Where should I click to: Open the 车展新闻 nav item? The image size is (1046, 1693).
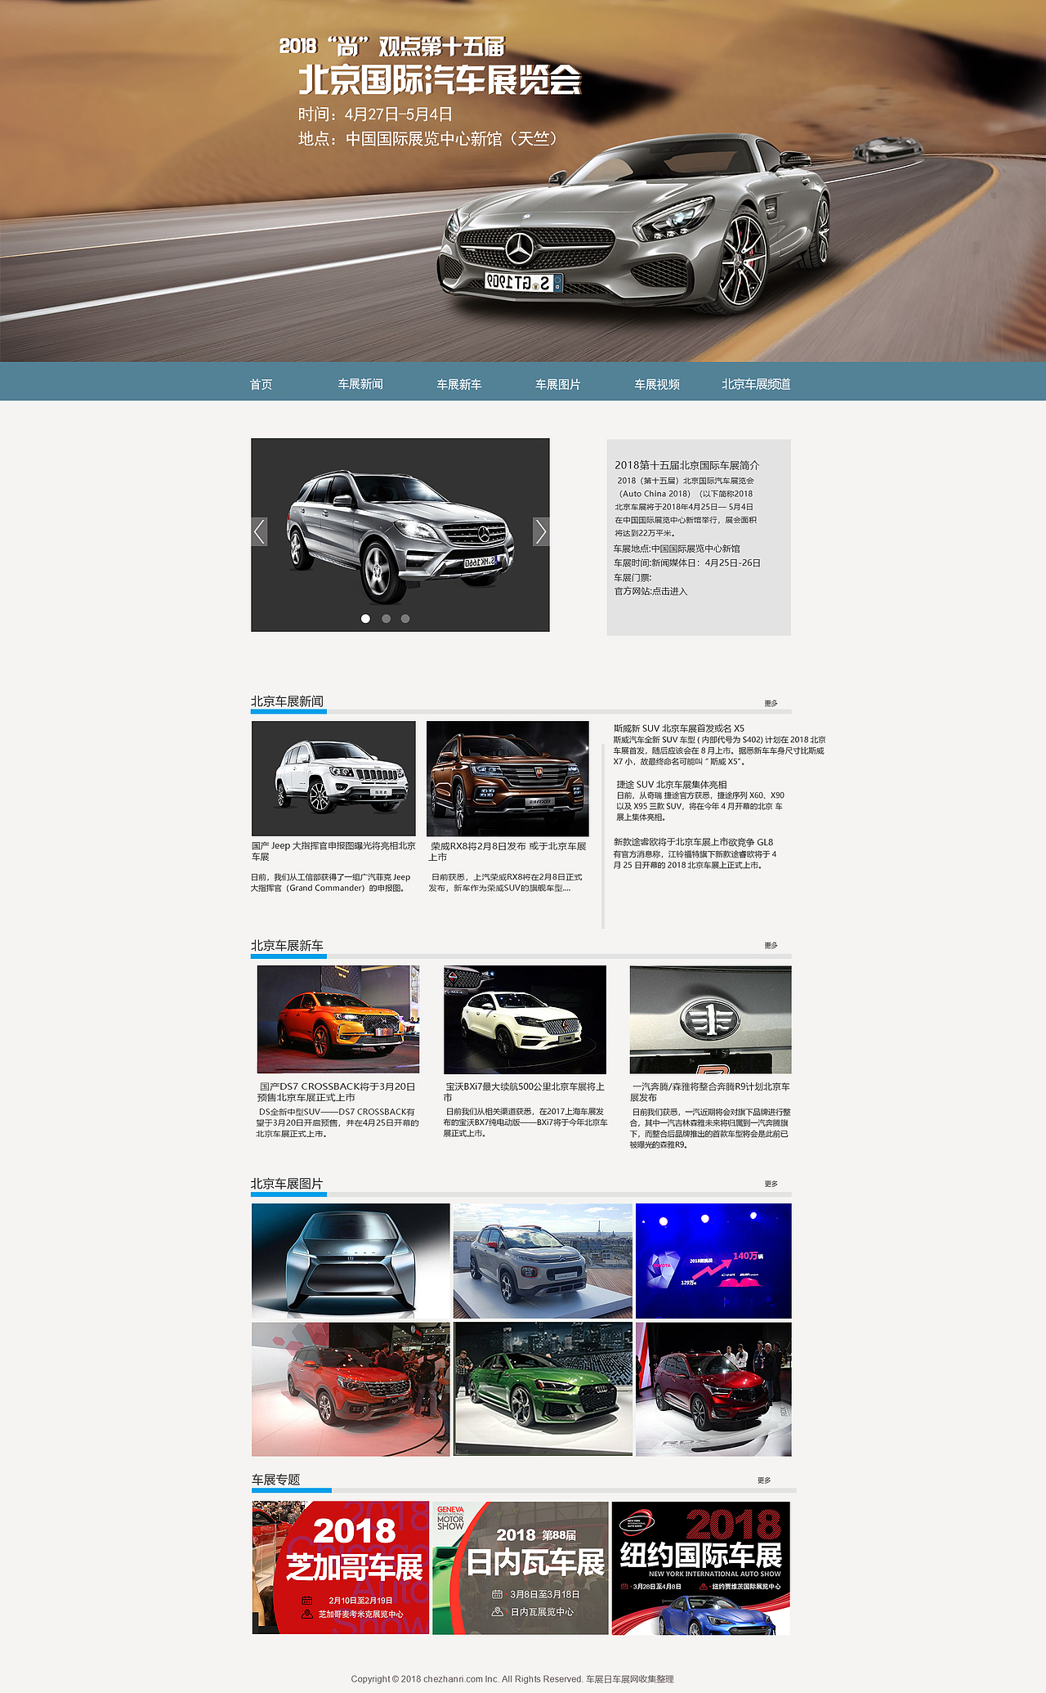(360, 384)
